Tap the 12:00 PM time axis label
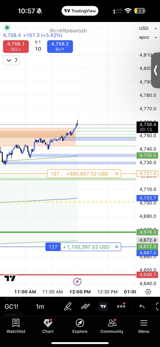Screen dimensions: 160x347 [x=80, y=292]
